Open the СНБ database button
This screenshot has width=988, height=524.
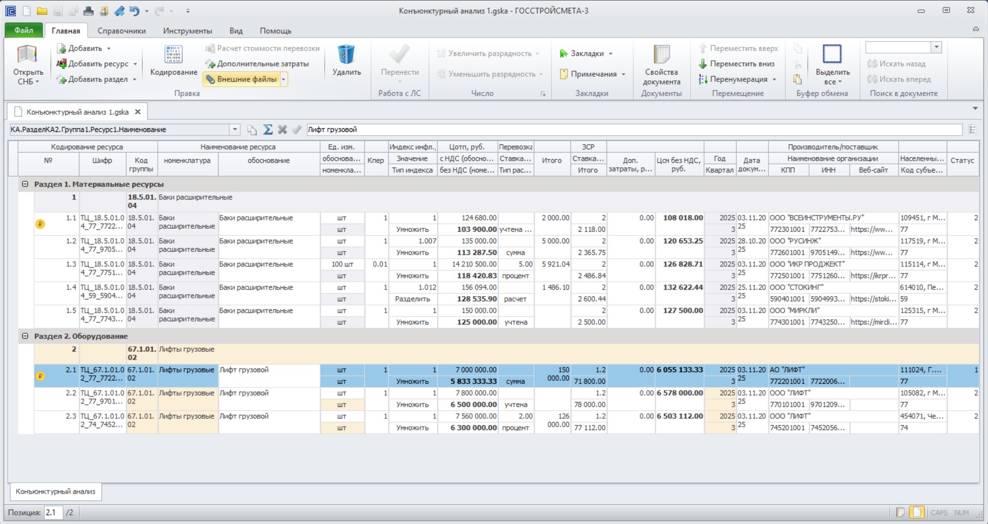click(27, 65)
